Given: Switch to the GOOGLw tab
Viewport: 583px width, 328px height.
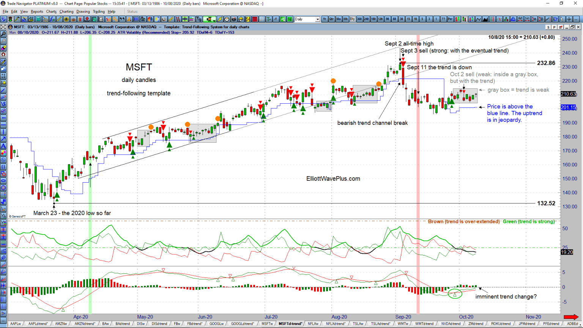Looking at the screenshot, I should [216, 324].
